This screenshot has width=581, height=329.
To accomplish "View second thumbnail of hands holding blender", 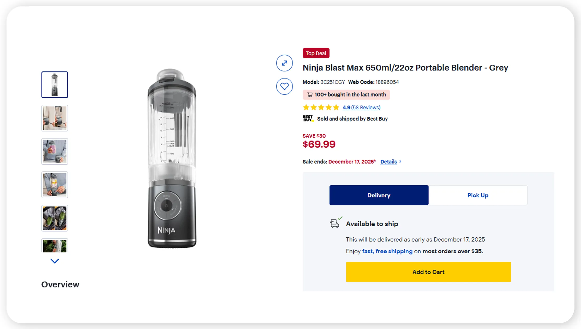I will [x=55, y=118].
